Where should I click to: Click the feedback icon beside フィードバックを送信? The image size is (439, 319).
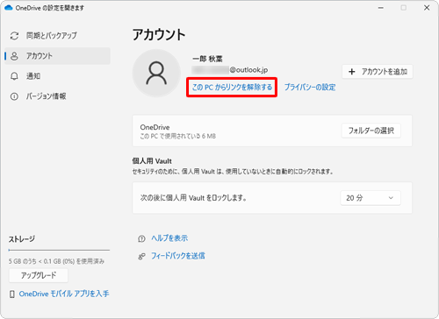pyautogui.click(x=141, y=257)
